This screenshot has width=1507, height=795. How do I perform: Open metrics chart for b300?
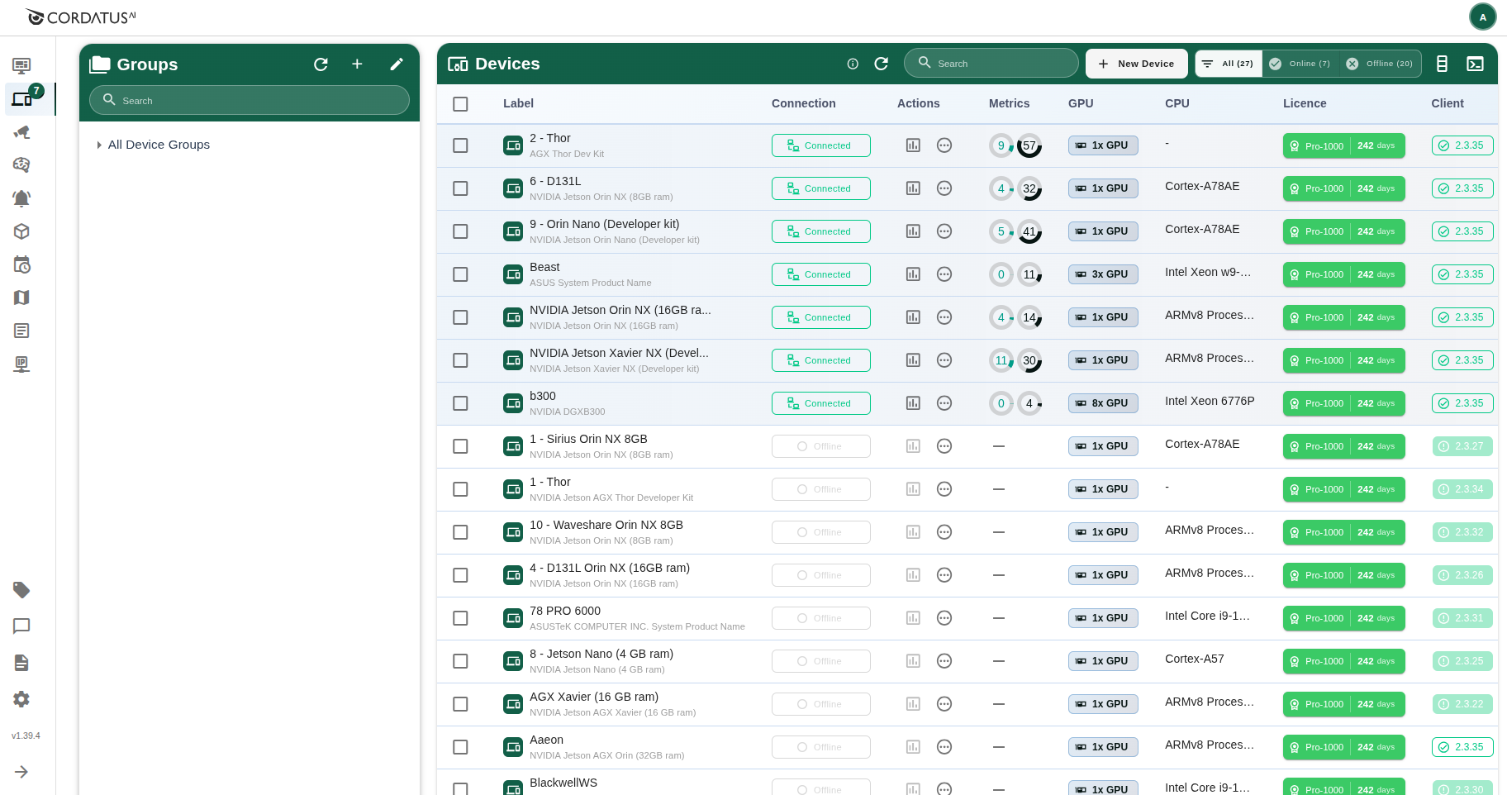pos(913,403)
